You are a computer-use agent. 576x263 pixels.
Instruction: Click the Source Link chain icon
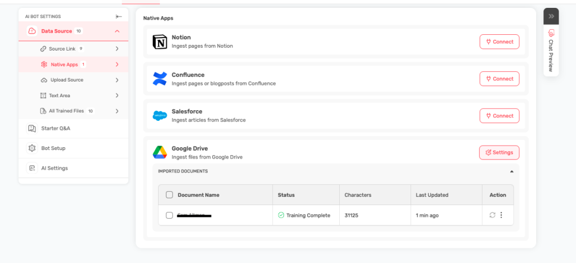43,49
